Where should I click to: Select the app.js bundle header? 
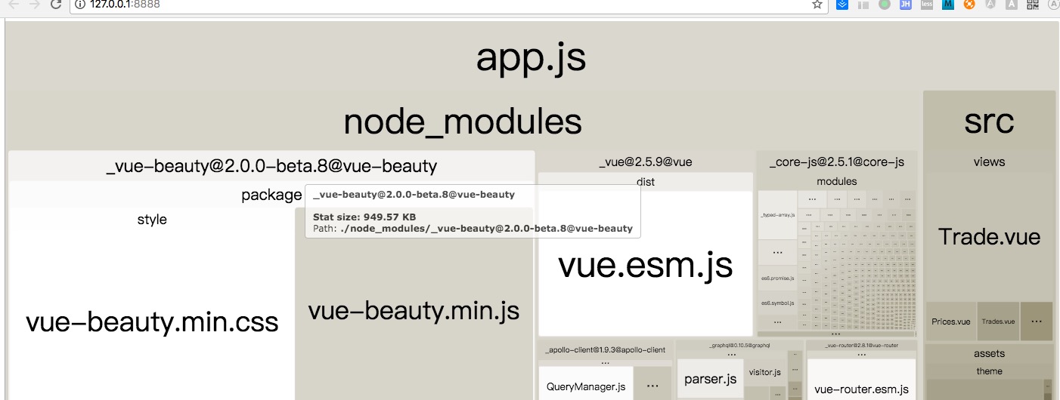click(531, 58)
